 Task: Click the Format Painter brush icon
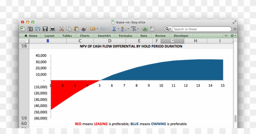tap(84, 29)
